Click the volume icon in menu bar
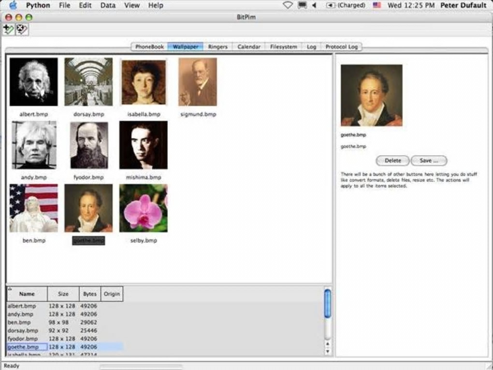This screenshot has width=493, height=370. 314,5
